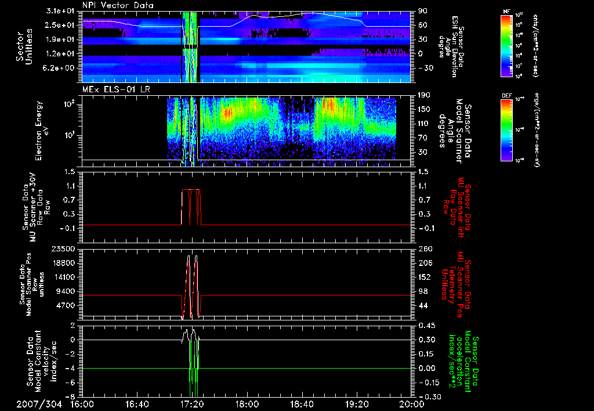Click the 'NF' label above the color bar
The image size is (594, 411).
click(506, 12)
